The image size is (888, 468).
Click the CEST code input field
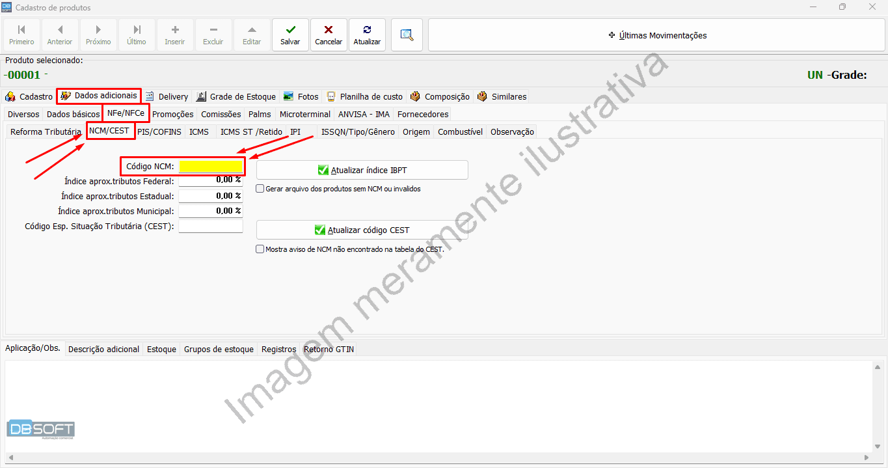[x=211, y=227]
